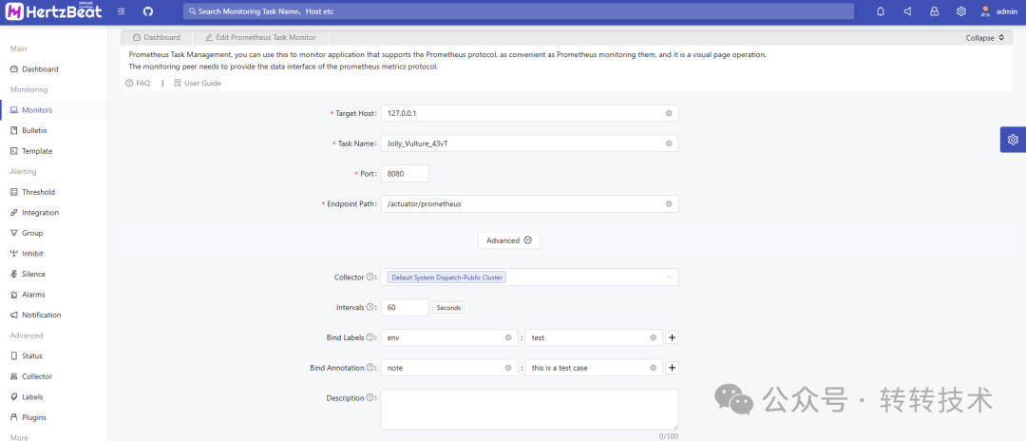Open the User Guide link
Screen dimensions: 1026x441
(198, 83)
